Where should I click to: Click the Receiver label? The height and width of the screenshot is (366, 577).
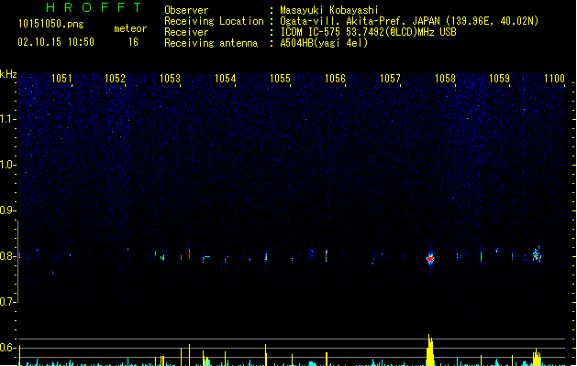point(186,32)
